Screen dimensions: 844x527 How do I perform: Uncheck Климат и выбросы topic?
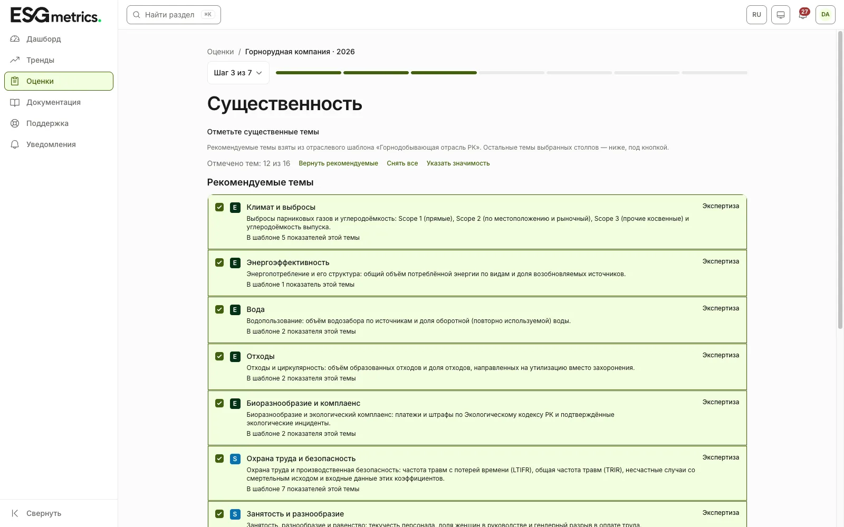(219, 207)
